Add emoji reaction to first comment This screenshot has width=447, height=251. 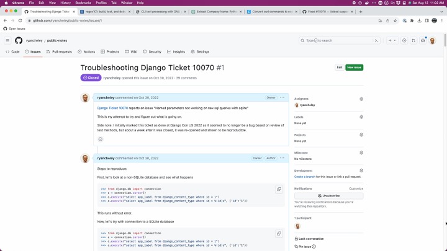[100, 139]
